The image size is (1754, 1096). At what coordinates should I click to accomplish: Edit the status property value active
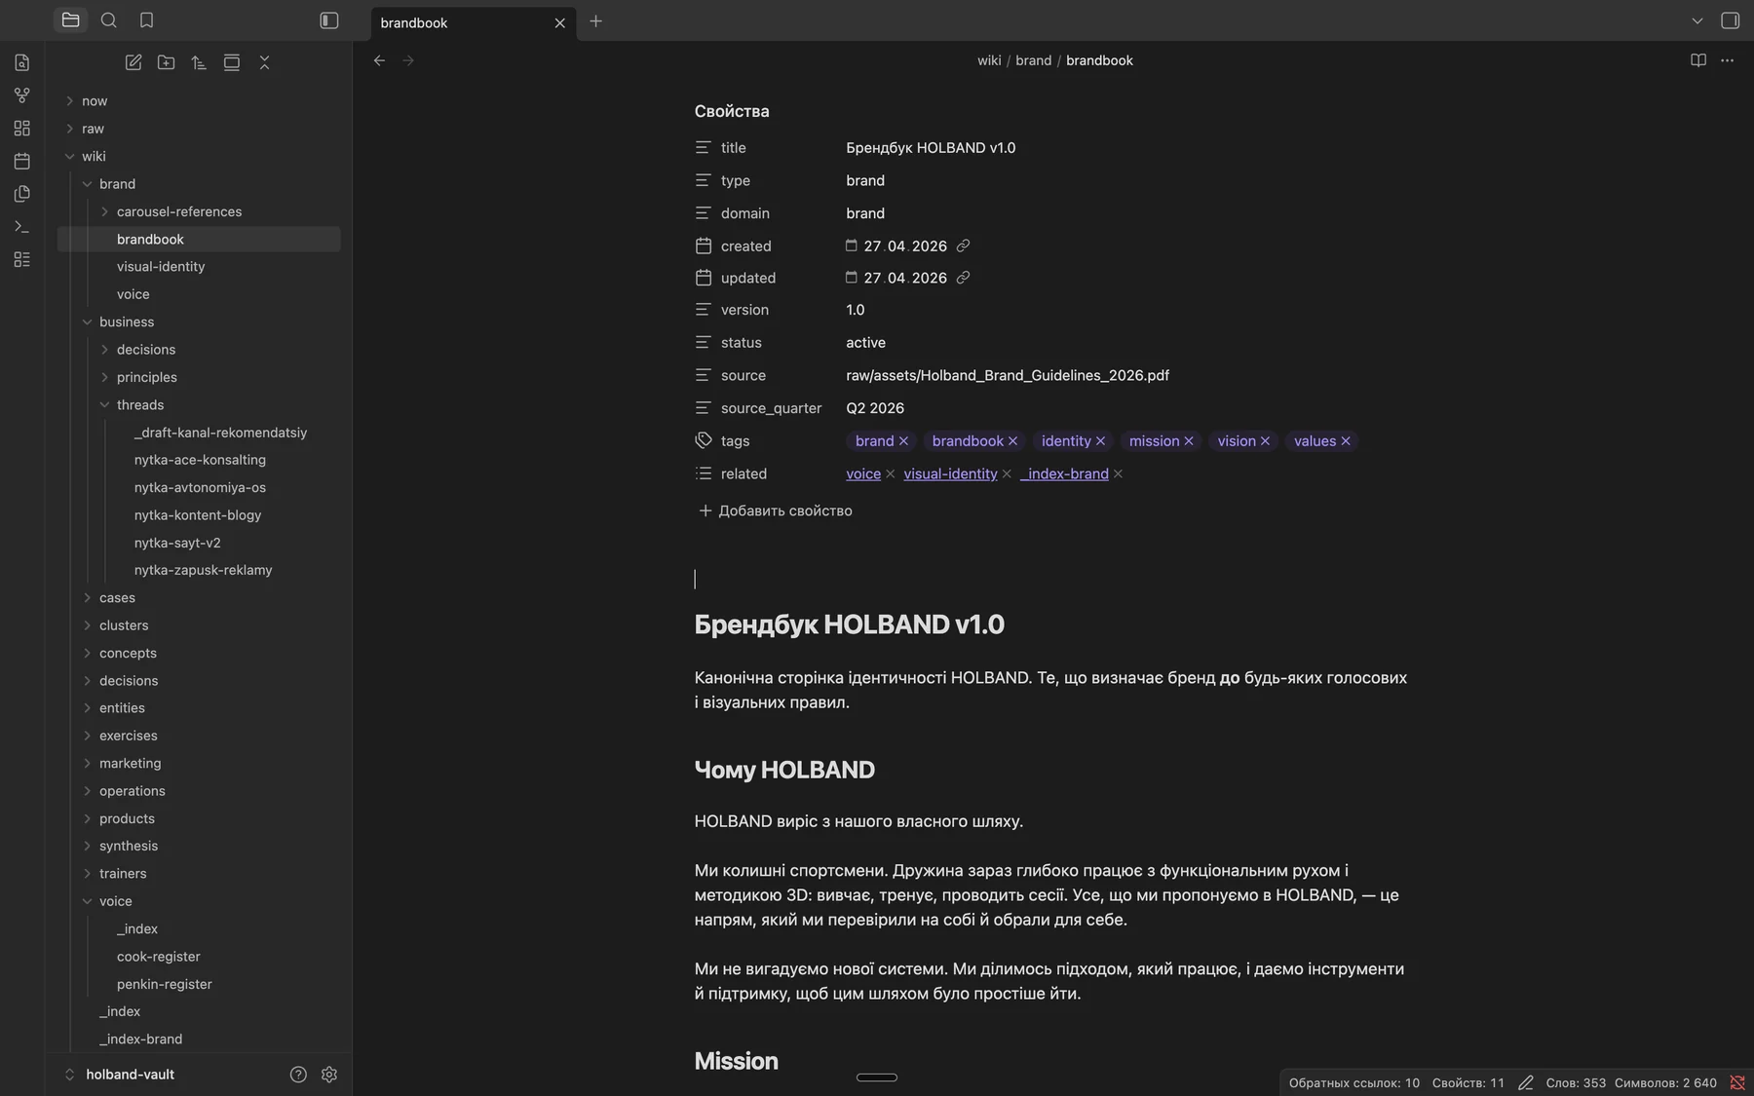(x=865, y=343)
